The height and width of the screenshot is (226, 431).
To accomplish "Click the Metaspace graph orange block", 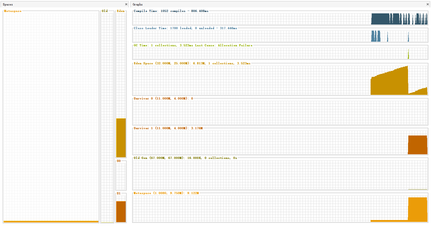I will (x=417, y=209).
